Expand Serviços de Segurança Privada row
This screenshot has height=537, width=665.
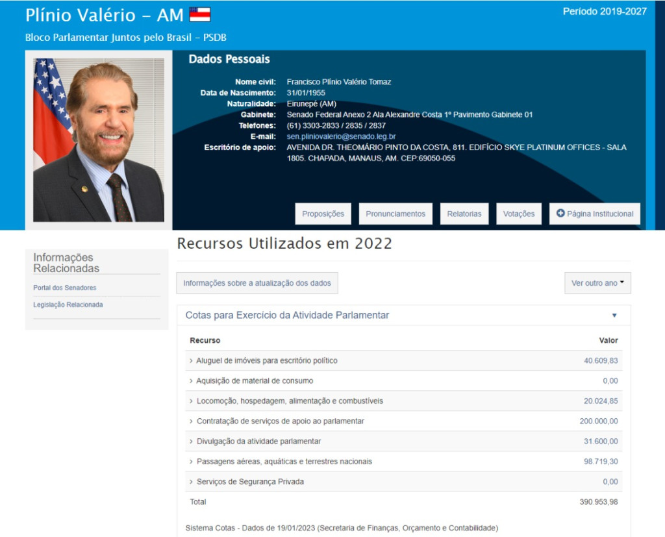[249, 481]
